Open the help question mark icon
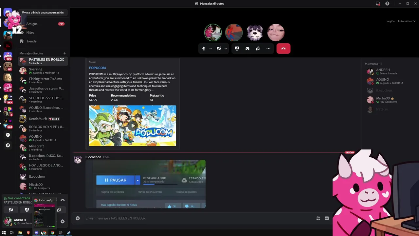 (387, 4)
